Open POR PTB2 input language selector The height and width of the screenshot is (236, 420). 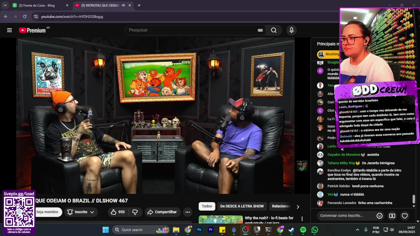tap(376, 230)
